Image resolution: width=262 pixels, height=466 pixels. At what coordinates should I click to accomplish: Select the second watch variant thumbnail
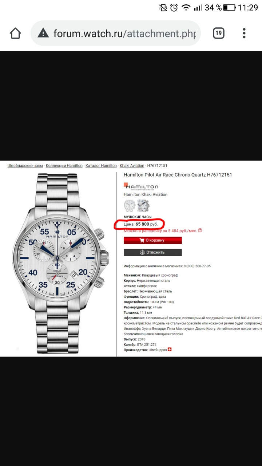(x=143, y=206)
